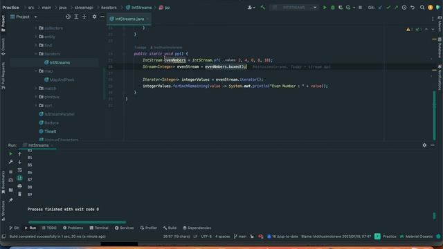This screenshot has width=443, height=249.
Task: Expand the sort folder
Action: click(36, 106)
